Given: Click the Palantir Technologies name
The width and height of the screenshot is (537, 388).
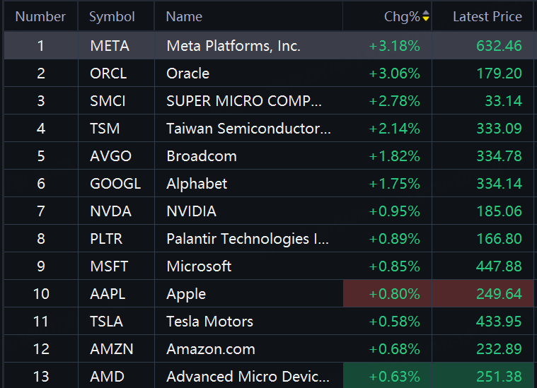Looking at the screenshot, I should [248, 239].
